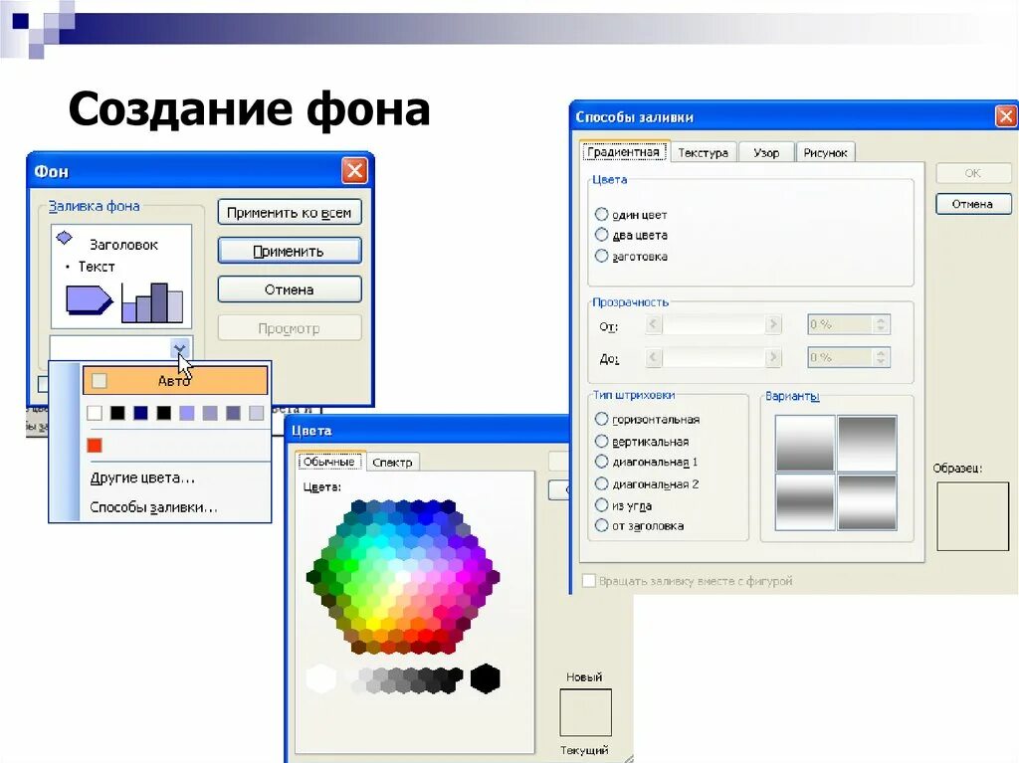This screenshot has width=1019, height=763.
Task: Select два цвета radio option
Action: coord(601,235)
